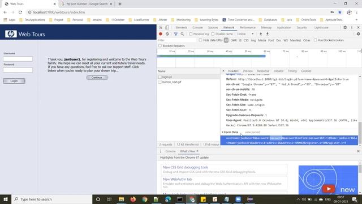Toggle the network filter funnel icon
362x204 pixels.
[x=176, y=34]
